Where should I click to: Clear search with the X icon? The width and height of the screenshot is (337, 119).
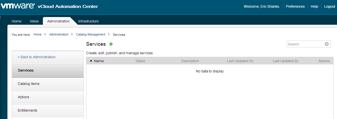(327, 44)
